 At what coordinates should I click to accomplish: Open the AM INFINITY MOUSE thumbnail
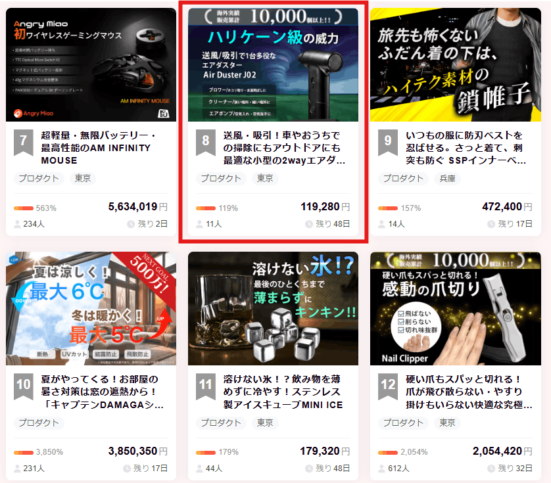pos(91,64)
